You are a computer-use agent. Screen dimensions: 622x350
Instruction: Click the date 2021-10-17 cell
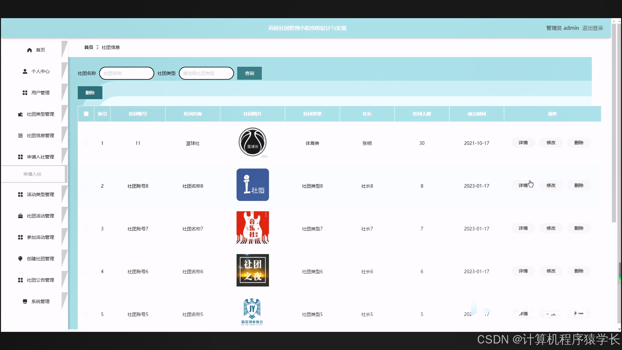click(477, 143)
